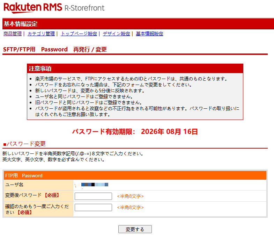Click the instruction about 半角英数字記号 8文字
The width and height of the screenshot is (274, 237).
click(73, 154)
